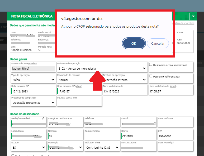This screenshot has height=156, width=204.
Task: Click the Número field showing 76
Action: point(65,136)
